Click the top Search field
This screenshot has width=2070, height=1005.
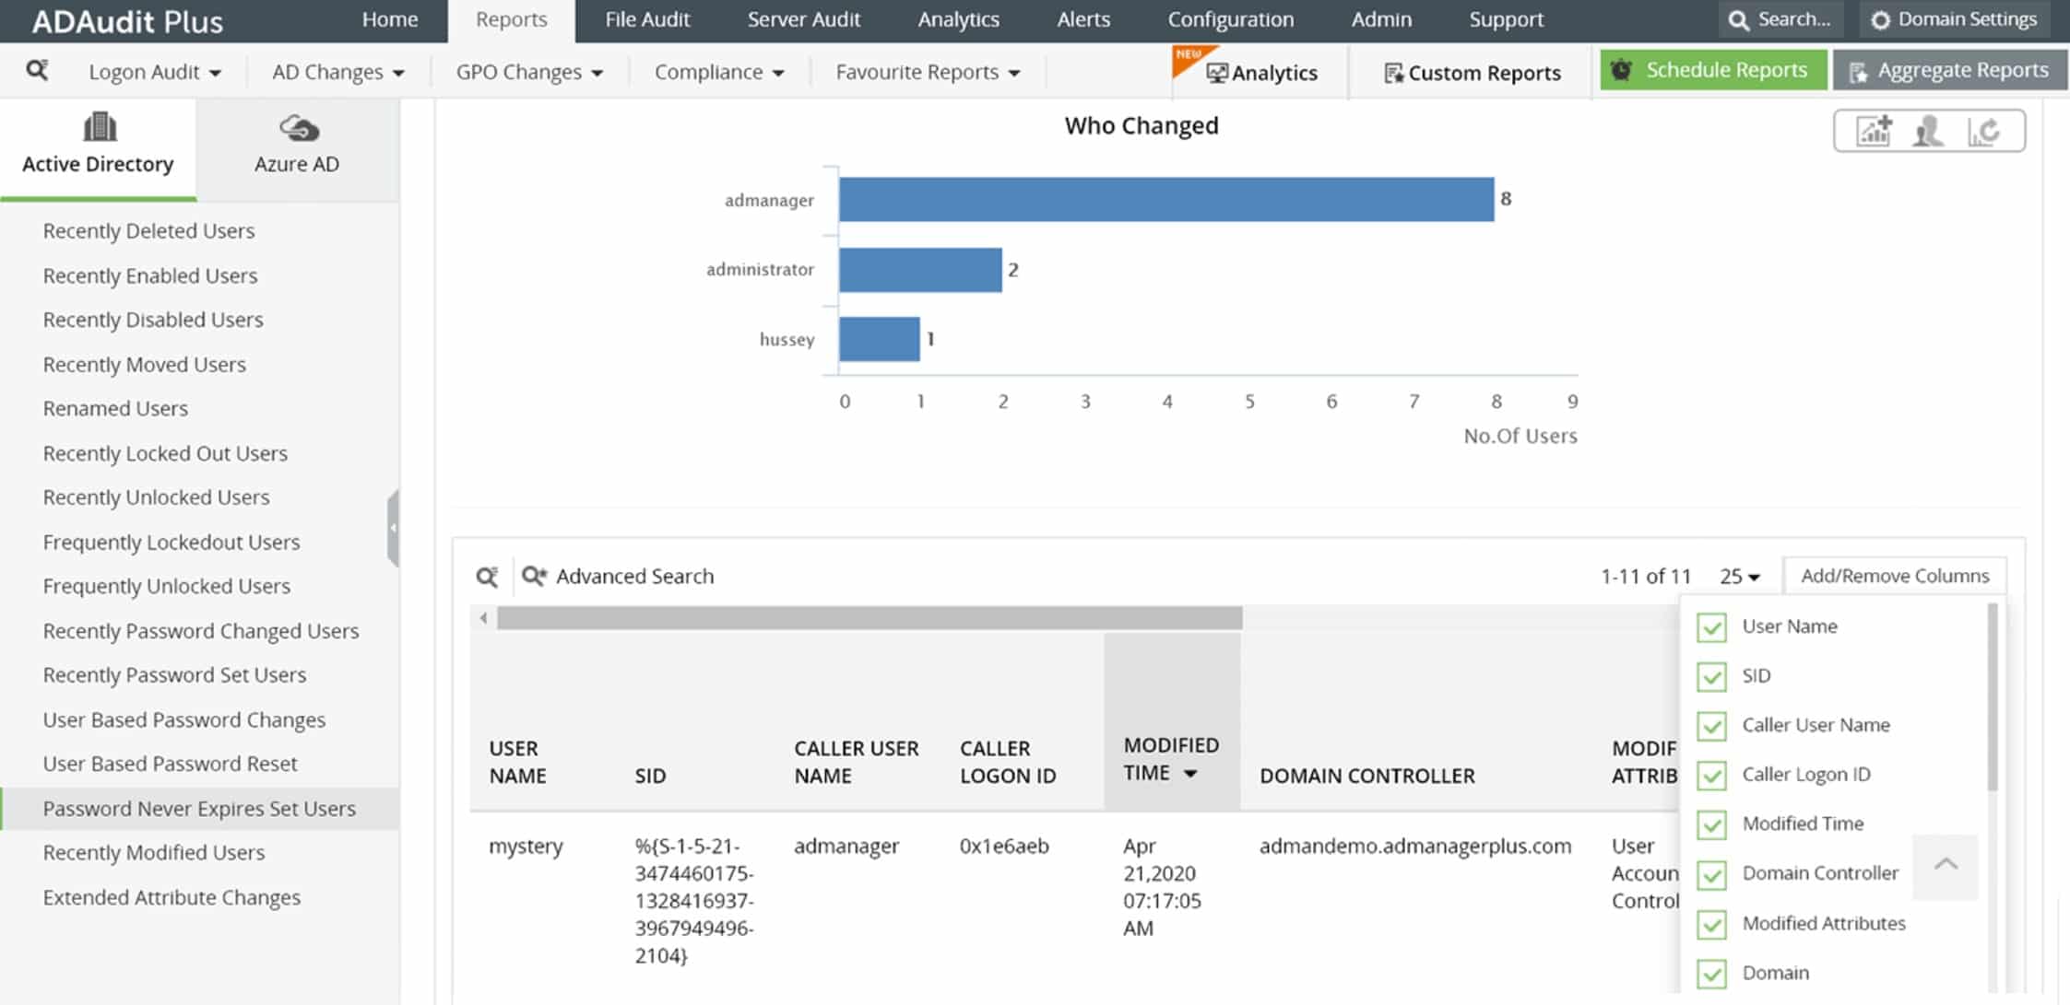[1780, 19]
